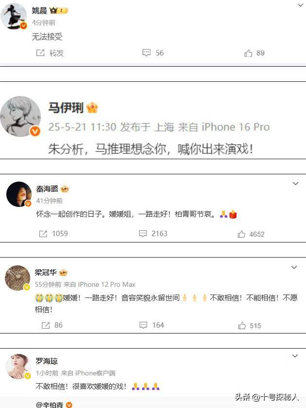Viewport: 306px width, 408px height.
Task: Open the dropdown chevron on 梁冠华's post
Action: [294, 267]
